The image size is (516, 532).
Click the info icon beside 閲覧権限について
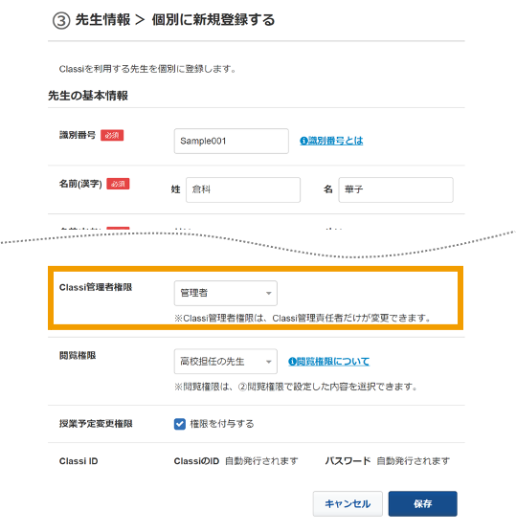292,362
